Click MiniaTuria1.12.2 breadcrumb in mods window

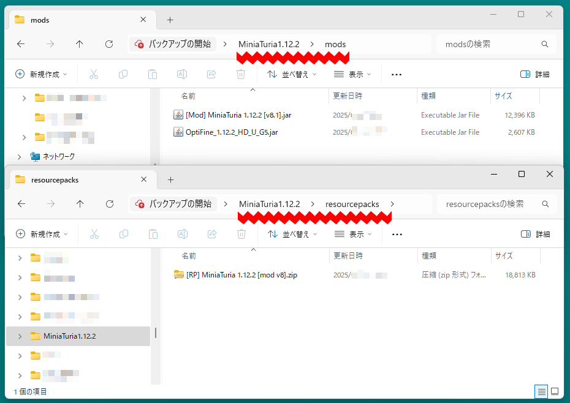[269, 44]
